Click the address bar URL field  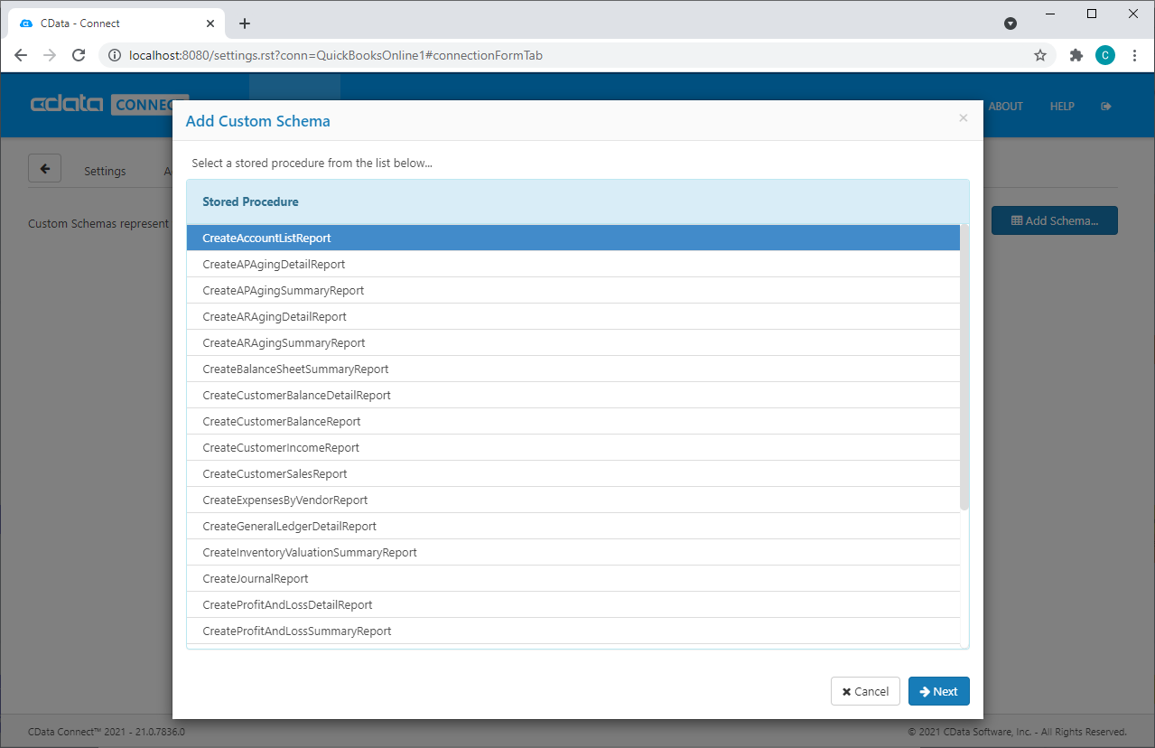[x=542, y=55]
